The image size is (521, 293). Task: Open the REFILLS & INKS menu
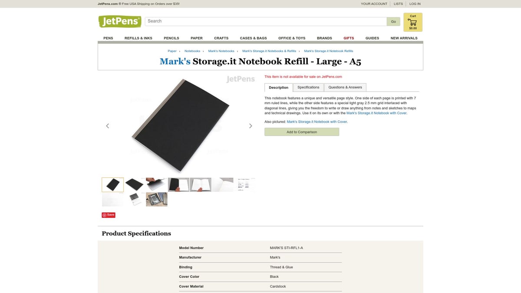click(138, 38)
